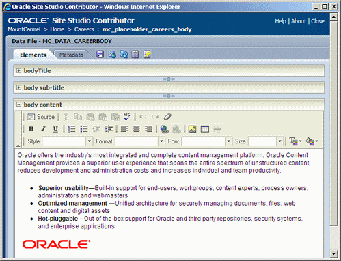Viewport: 341px width, 261px height.
Task: Open the Font dropdown
Action: coord(229,141)
